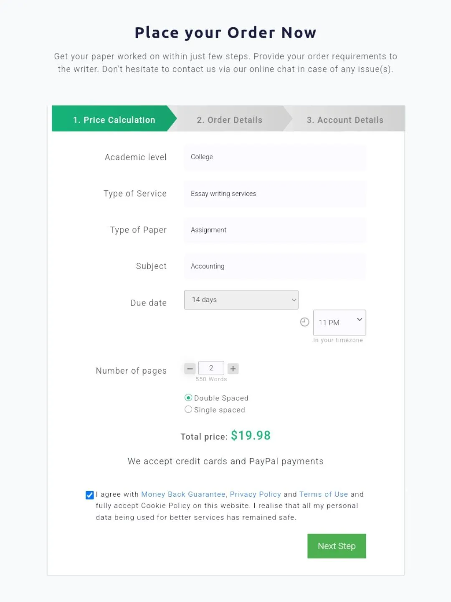Image resolution: width=451 pixels, height=602 pixels.
Task: Open Type of Paper Assignment selector
Action: [x=274, y=230]
